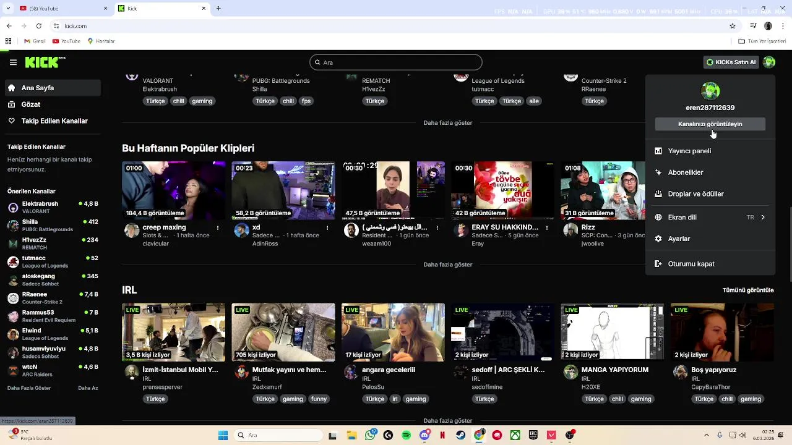
Task: Open Ana Sayfa in the sidebar
Action: pos(52,88)
